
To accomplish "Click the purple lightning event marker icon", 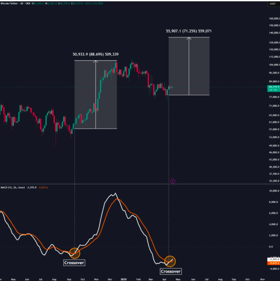I will pyautogui.click(x=173, y=181).
